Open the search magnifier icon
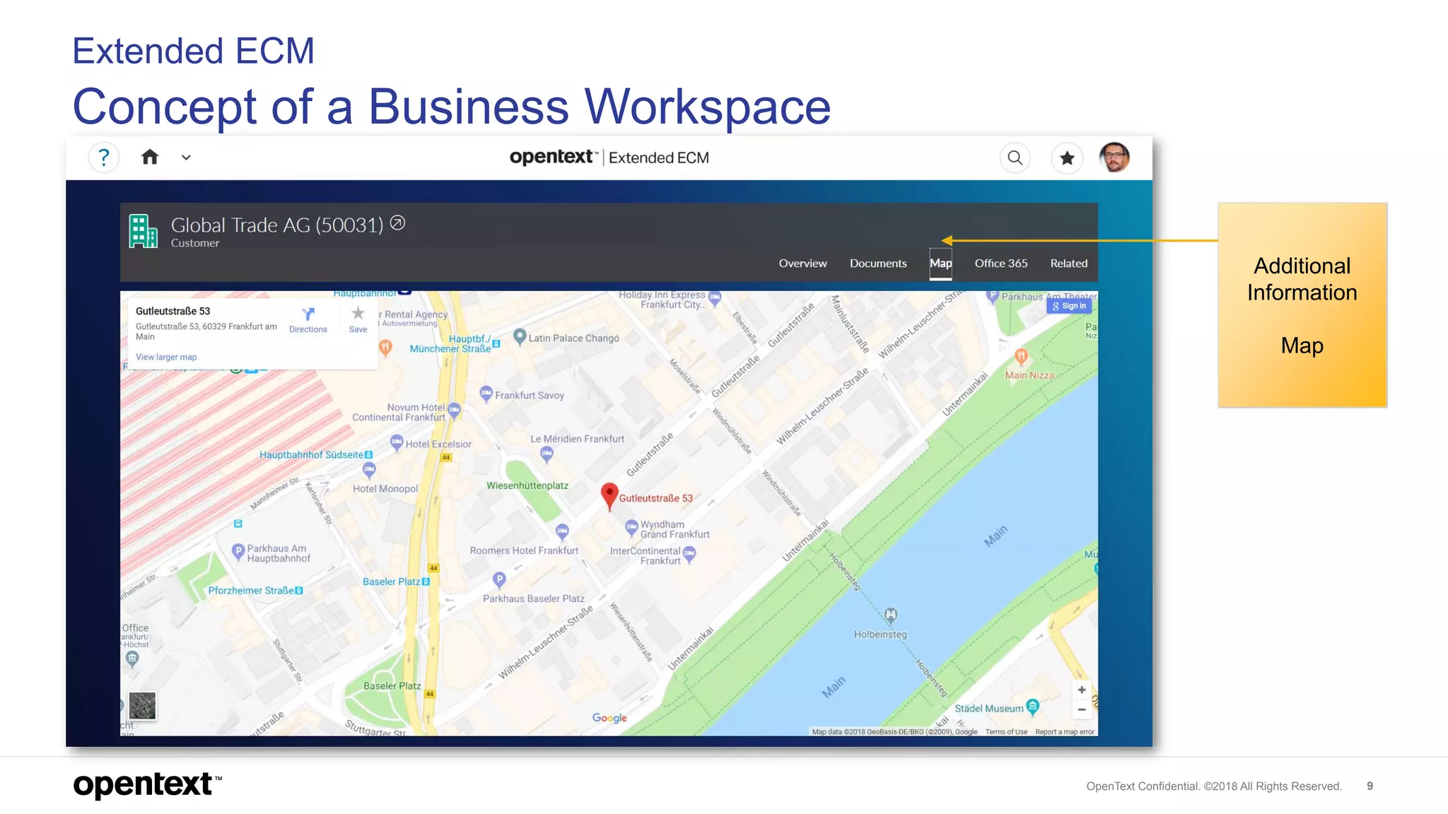This screenshot has width=1448, height=814. click(x=1015, y=158)
